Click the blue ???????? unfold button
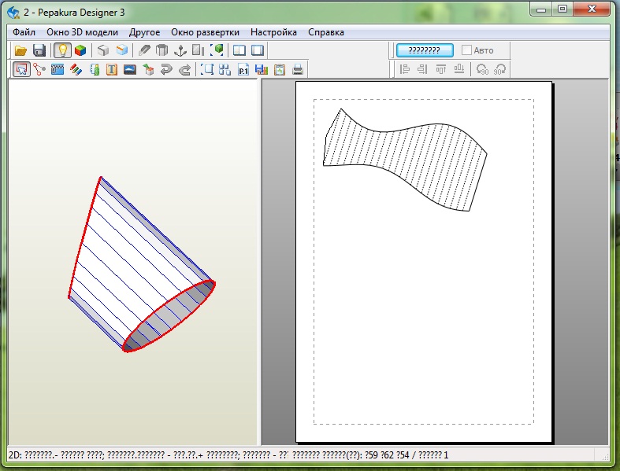620x471 pixels. 425,50
